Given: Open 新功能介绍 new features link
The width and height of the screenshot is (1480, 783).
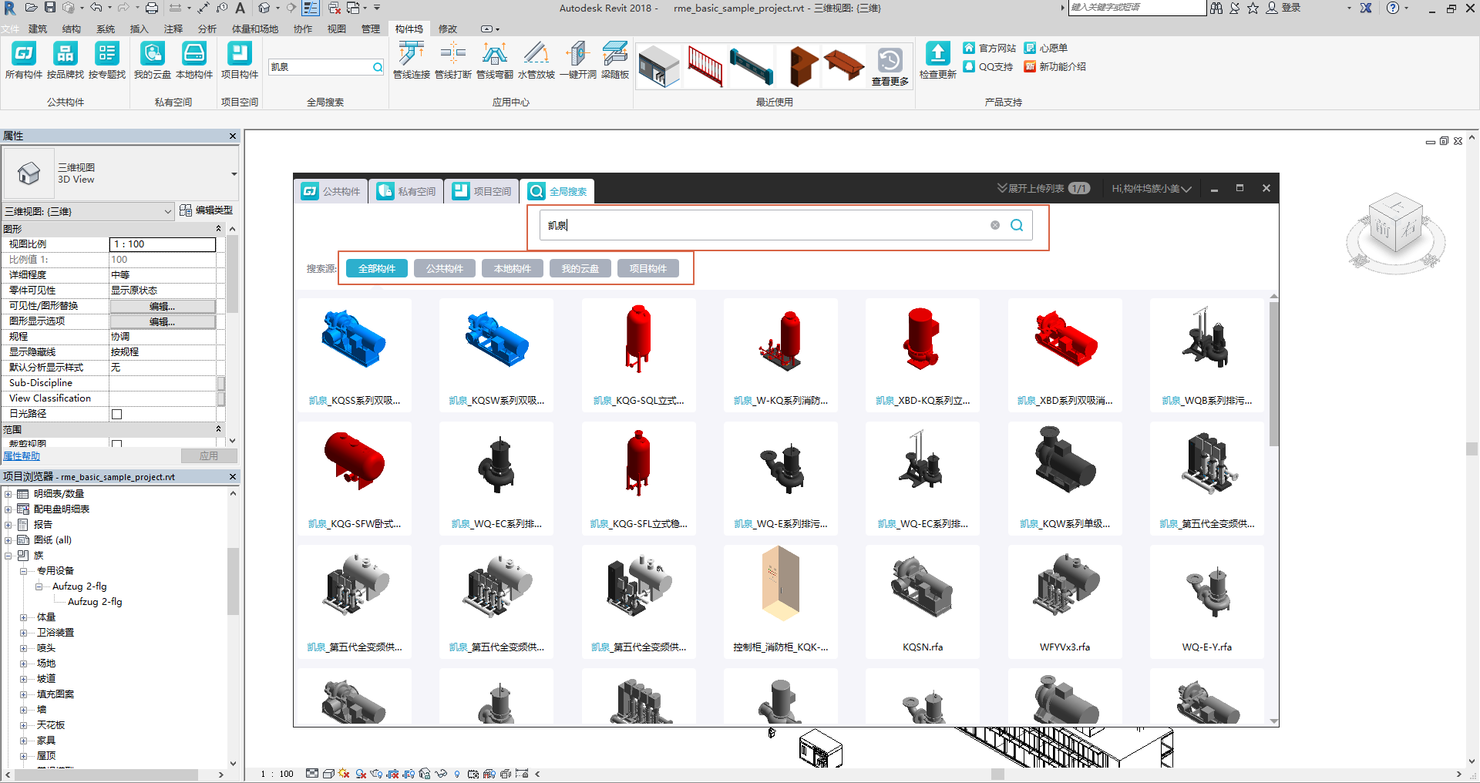Looking at the screenshot, I should click(1055, 67).
